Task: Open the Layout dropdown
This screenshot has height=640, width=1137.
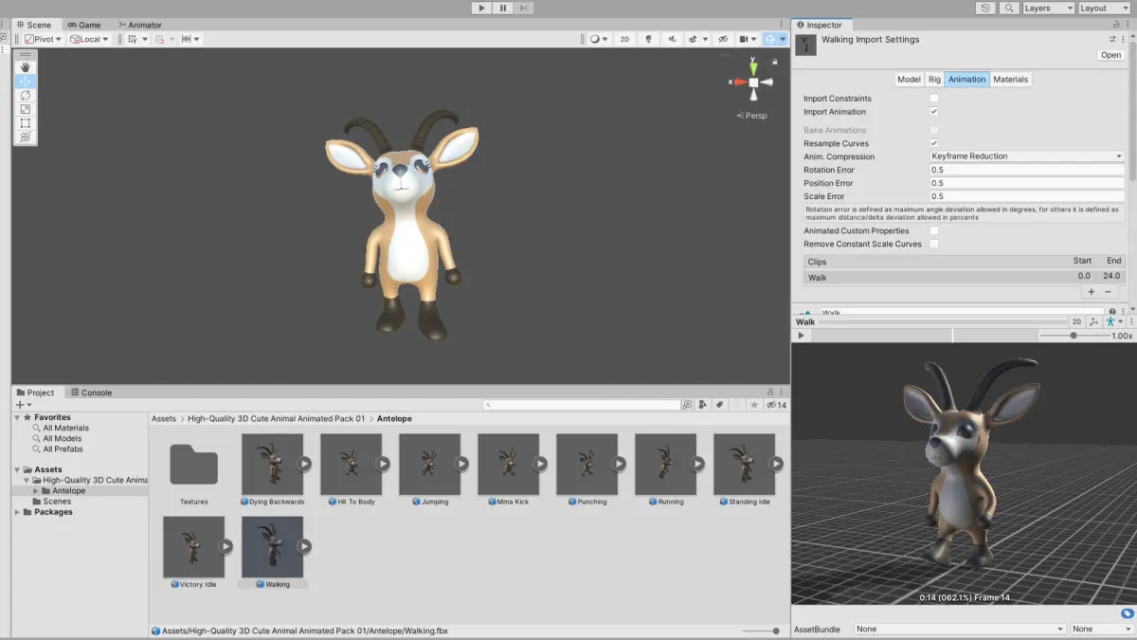Action: pyautogui.click(x=1104, y=8)
